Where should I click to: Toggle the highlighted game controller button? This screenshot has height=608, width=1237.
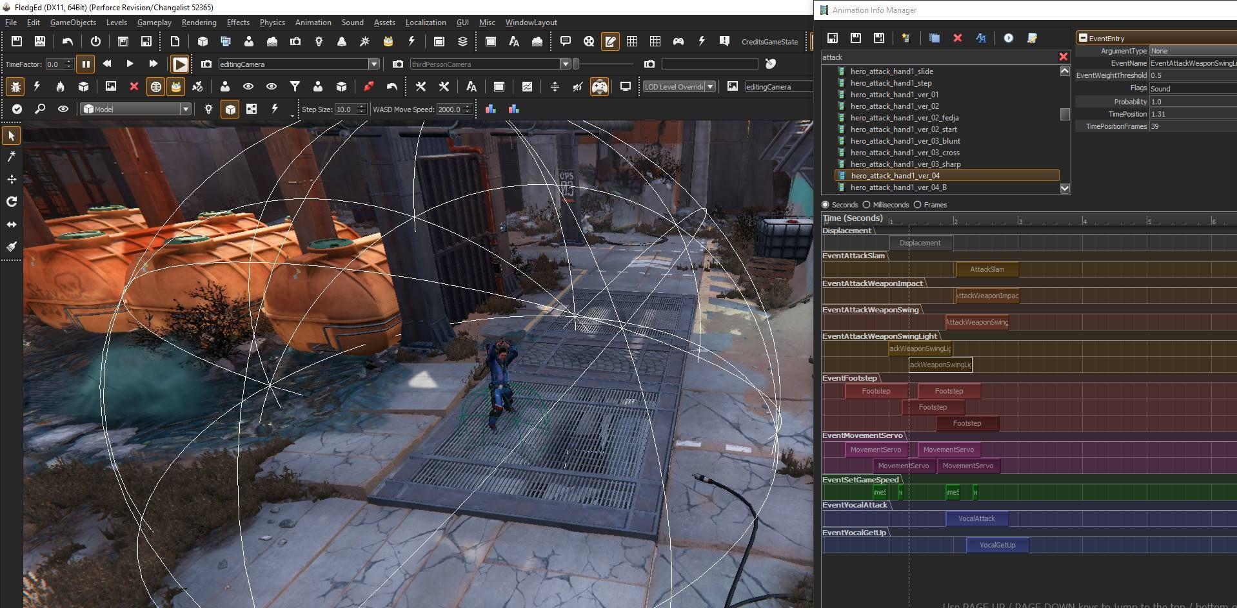[x=599, y=86]
